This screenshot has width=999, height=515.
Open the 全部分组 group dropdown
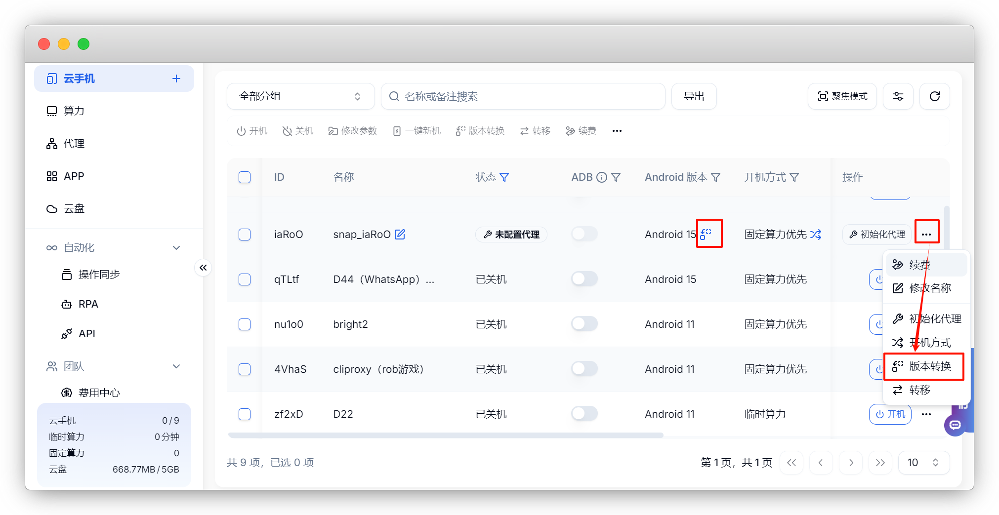click(300, 96)
